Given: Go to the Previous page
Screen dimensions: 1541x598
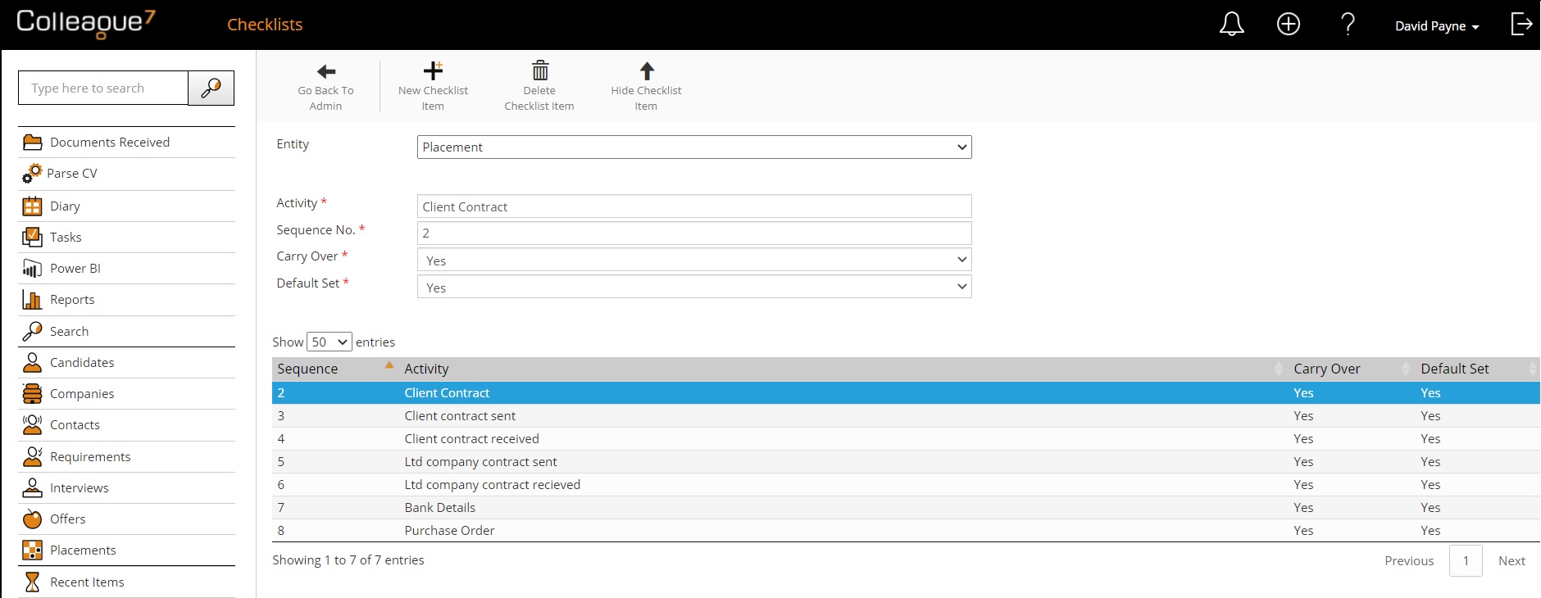Looking at the screenshot, I should click(1409, 561).
